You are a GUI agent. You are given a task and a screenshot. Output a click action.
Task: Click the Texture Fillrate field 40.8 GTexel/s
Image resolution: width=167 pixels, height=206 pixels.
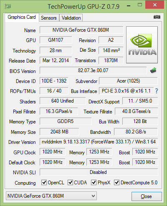(x=137, y=111)
